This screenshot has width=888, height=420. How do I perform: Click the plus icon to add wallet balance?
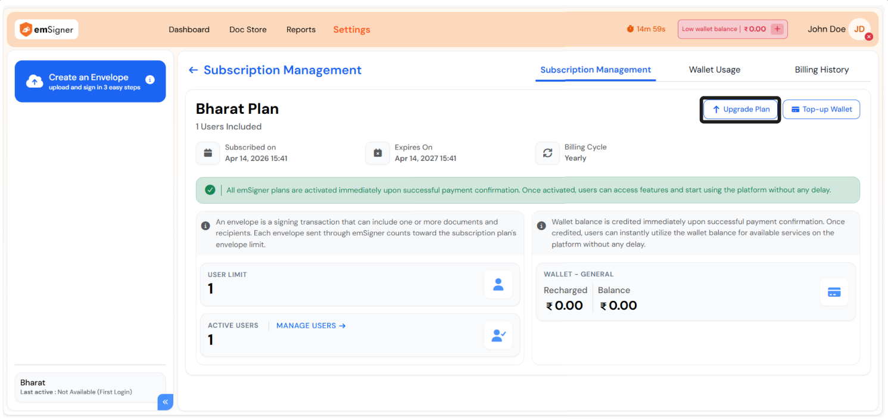point(777,29)
